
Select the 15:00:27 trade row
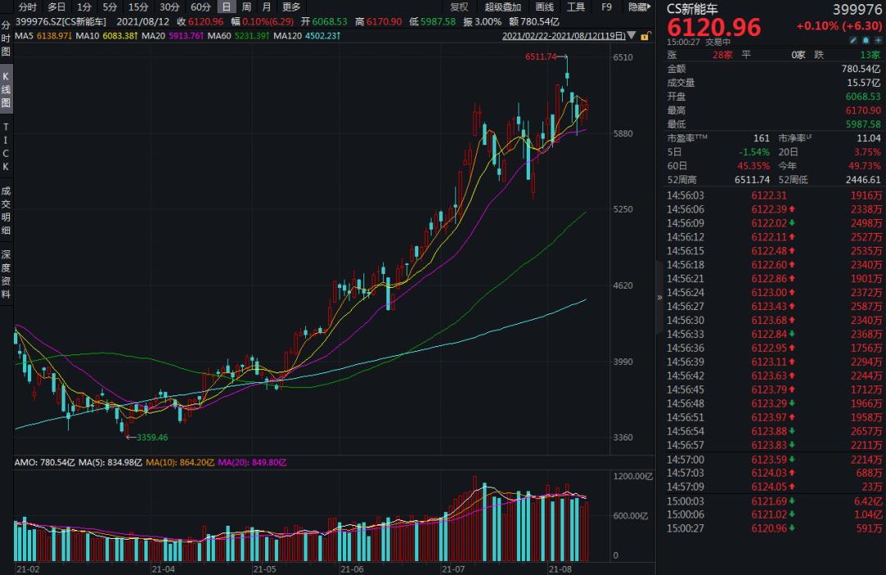click(774, 529)
